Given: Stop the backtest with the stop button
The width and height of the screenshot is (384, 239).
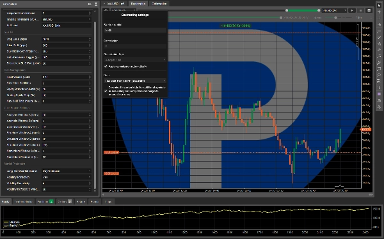Looking at the screenshot, I should 360,10.
